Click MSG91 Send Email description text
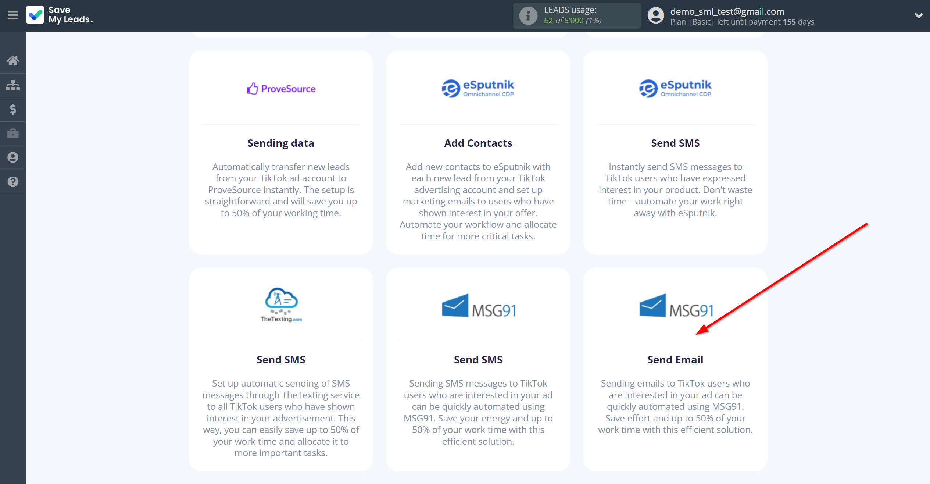The height and width of the screenshot is (484, 930). point(675,406)
